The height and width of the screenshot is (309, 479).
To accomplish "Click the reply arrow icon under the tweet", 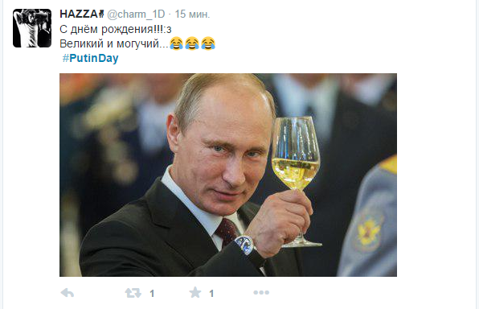I will click(x=68, y=293).
